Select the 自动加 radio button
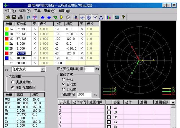The height and width of the screenshot is (128, 180). click(63, 84)
